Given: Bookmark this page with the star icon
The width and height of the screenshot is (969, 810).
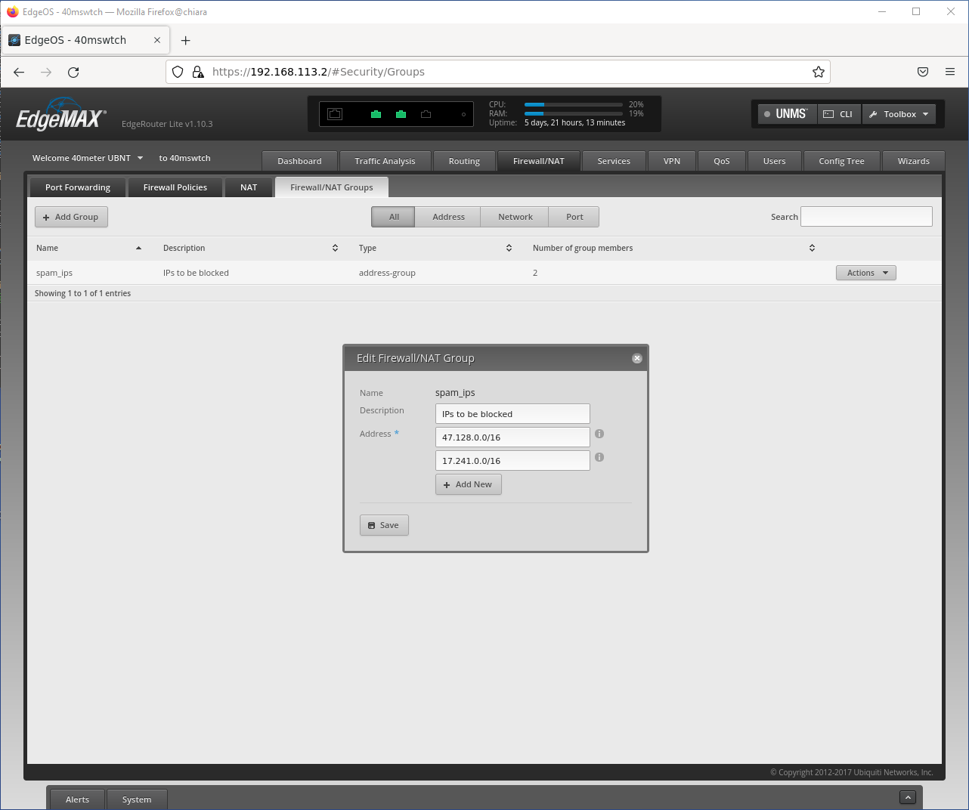Looking at the screenshot, I should pyautogui.click(x=818, y=72).
